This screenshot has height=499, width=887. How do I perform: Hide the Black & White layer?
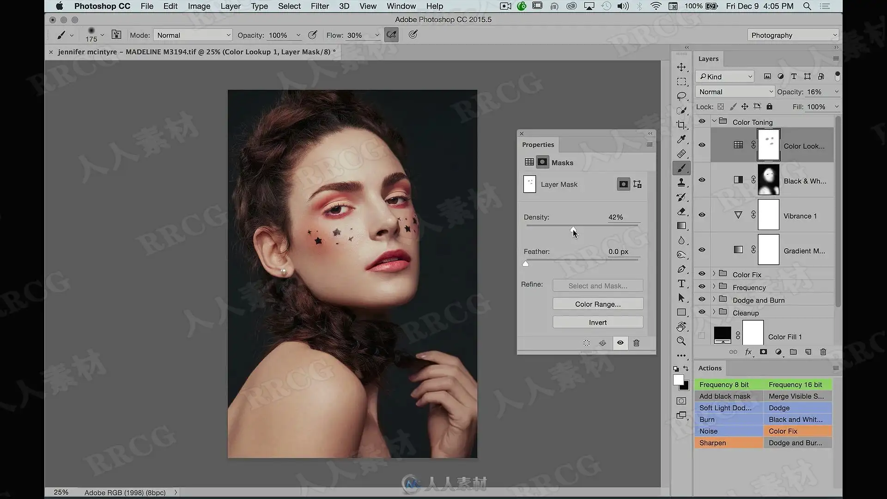point(702,180)
